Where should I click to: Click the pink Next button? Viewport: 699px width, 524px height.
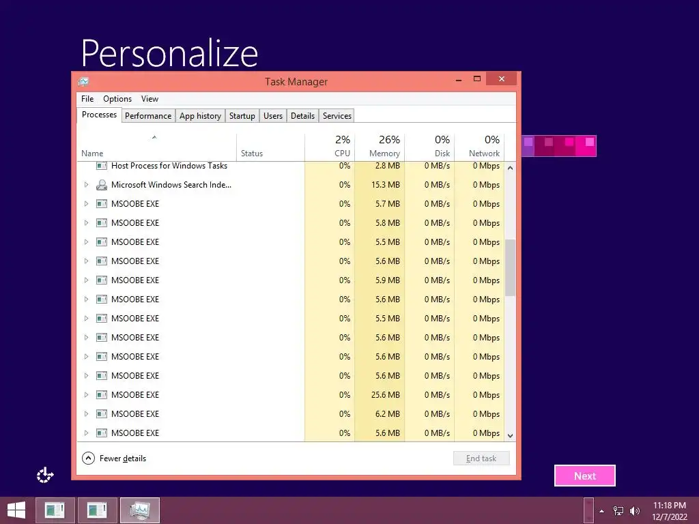pyautogui.click(x=585, y=476)
